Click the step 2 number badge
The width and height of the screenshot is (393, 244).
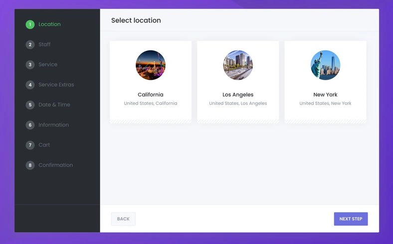30,44
